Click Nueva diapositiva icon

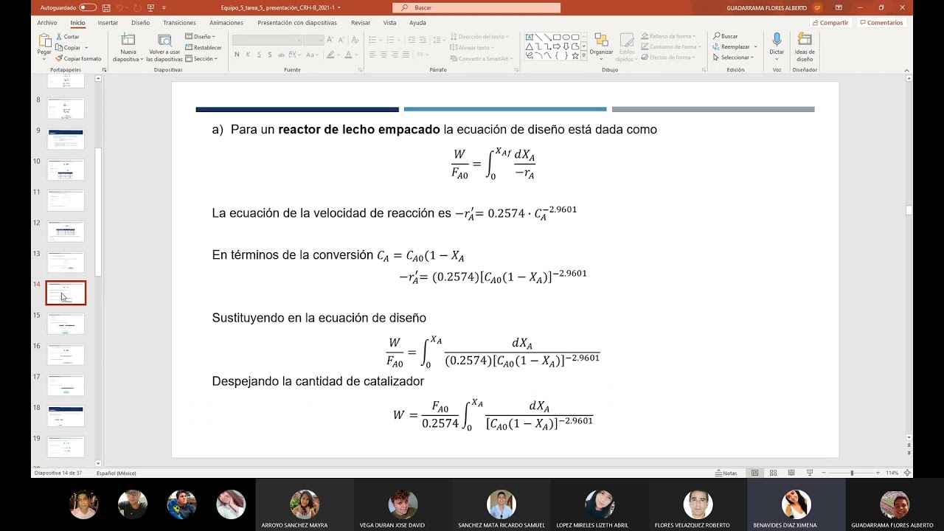click(128, 39)
